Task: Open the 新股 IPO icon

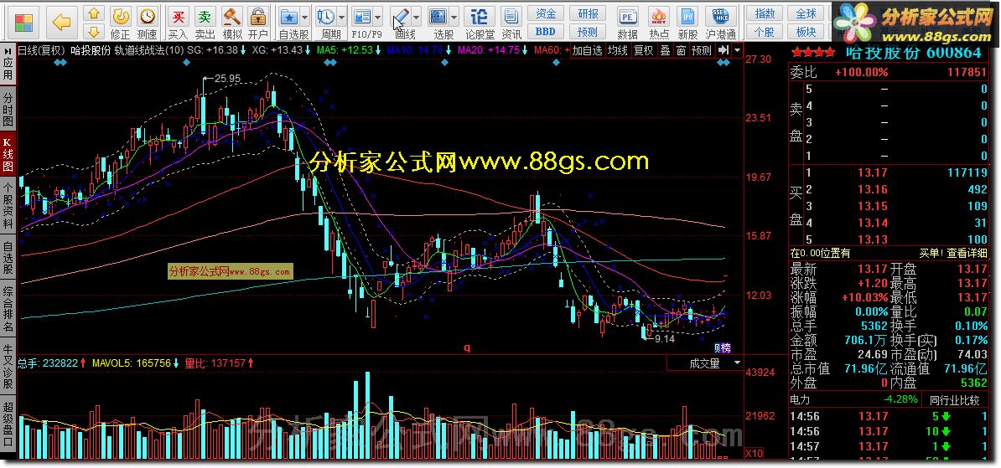Action: 687,23
